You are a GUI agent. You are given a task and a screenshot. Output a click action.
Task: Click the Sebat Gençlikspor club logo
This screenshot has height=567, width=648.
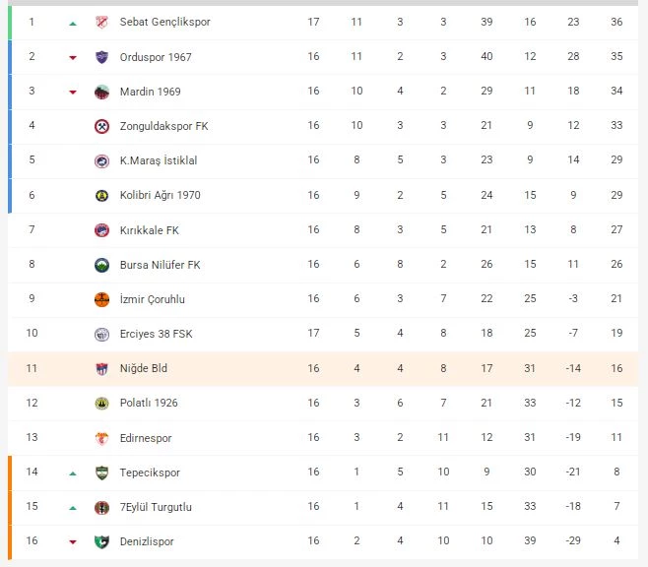101,22
